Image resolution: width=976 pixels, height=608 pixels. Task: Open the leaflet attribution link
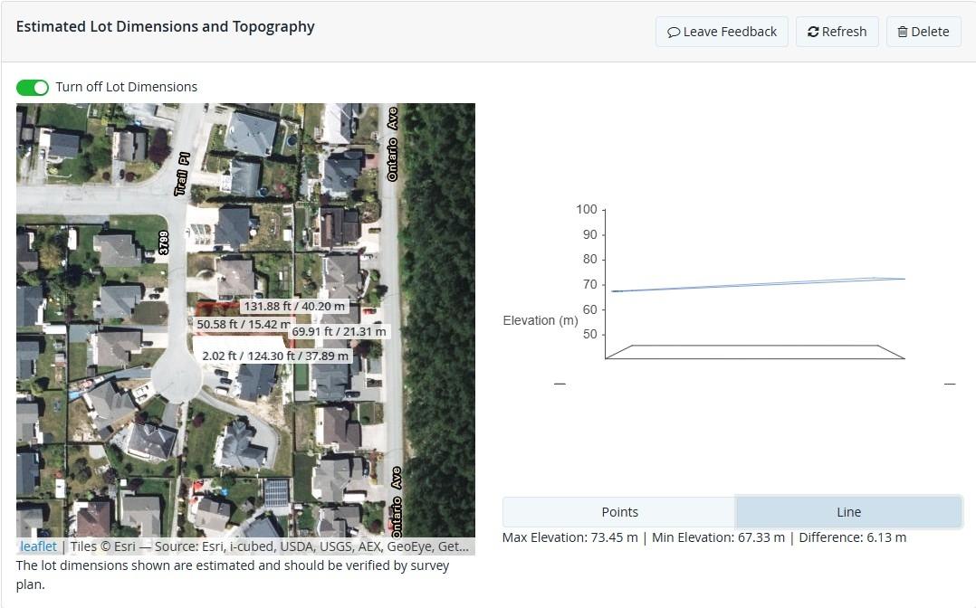pyautogui.click(x=39, y=546)
